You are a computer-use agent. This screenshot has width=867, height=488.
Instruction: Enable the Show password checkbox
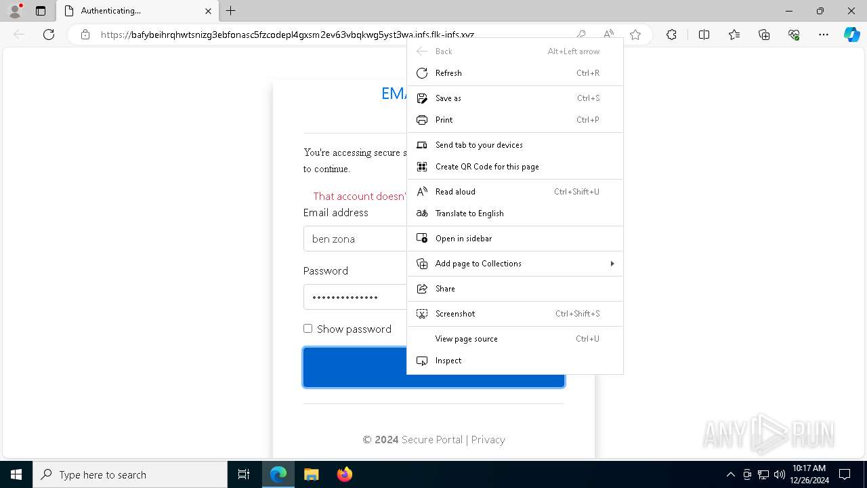308,329
